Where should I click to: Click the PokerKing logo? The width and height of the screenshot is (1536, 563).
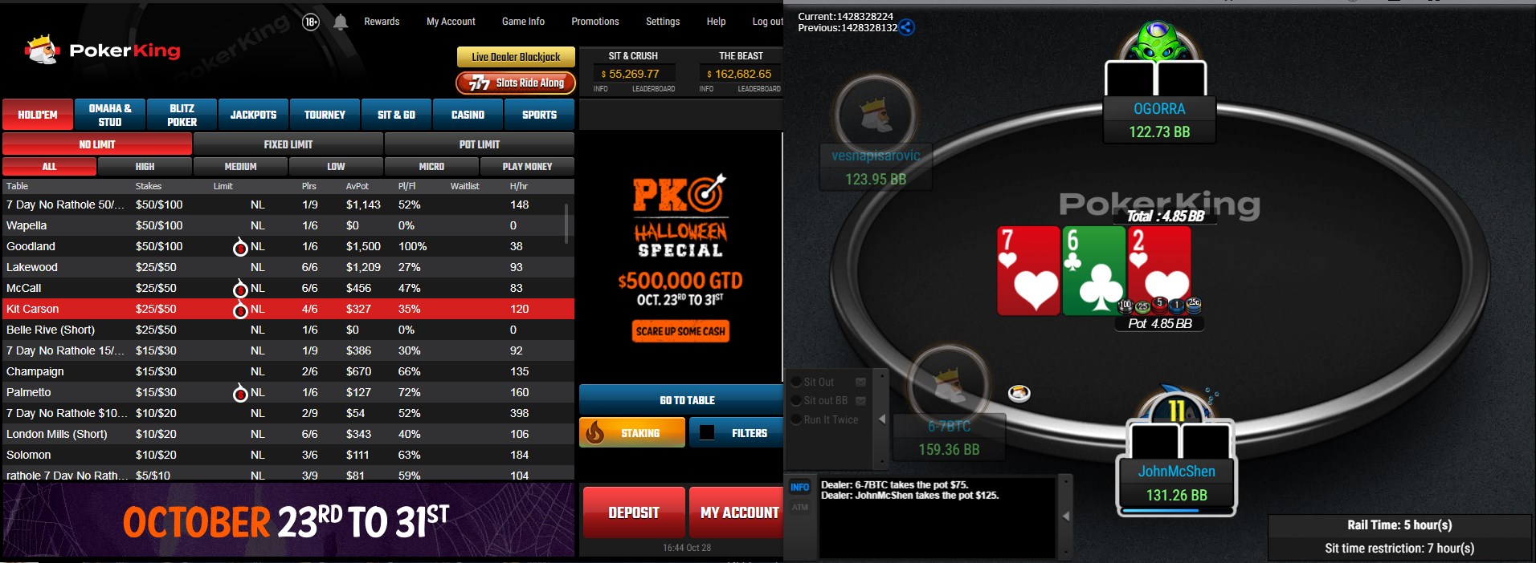[x=103, y=51]
